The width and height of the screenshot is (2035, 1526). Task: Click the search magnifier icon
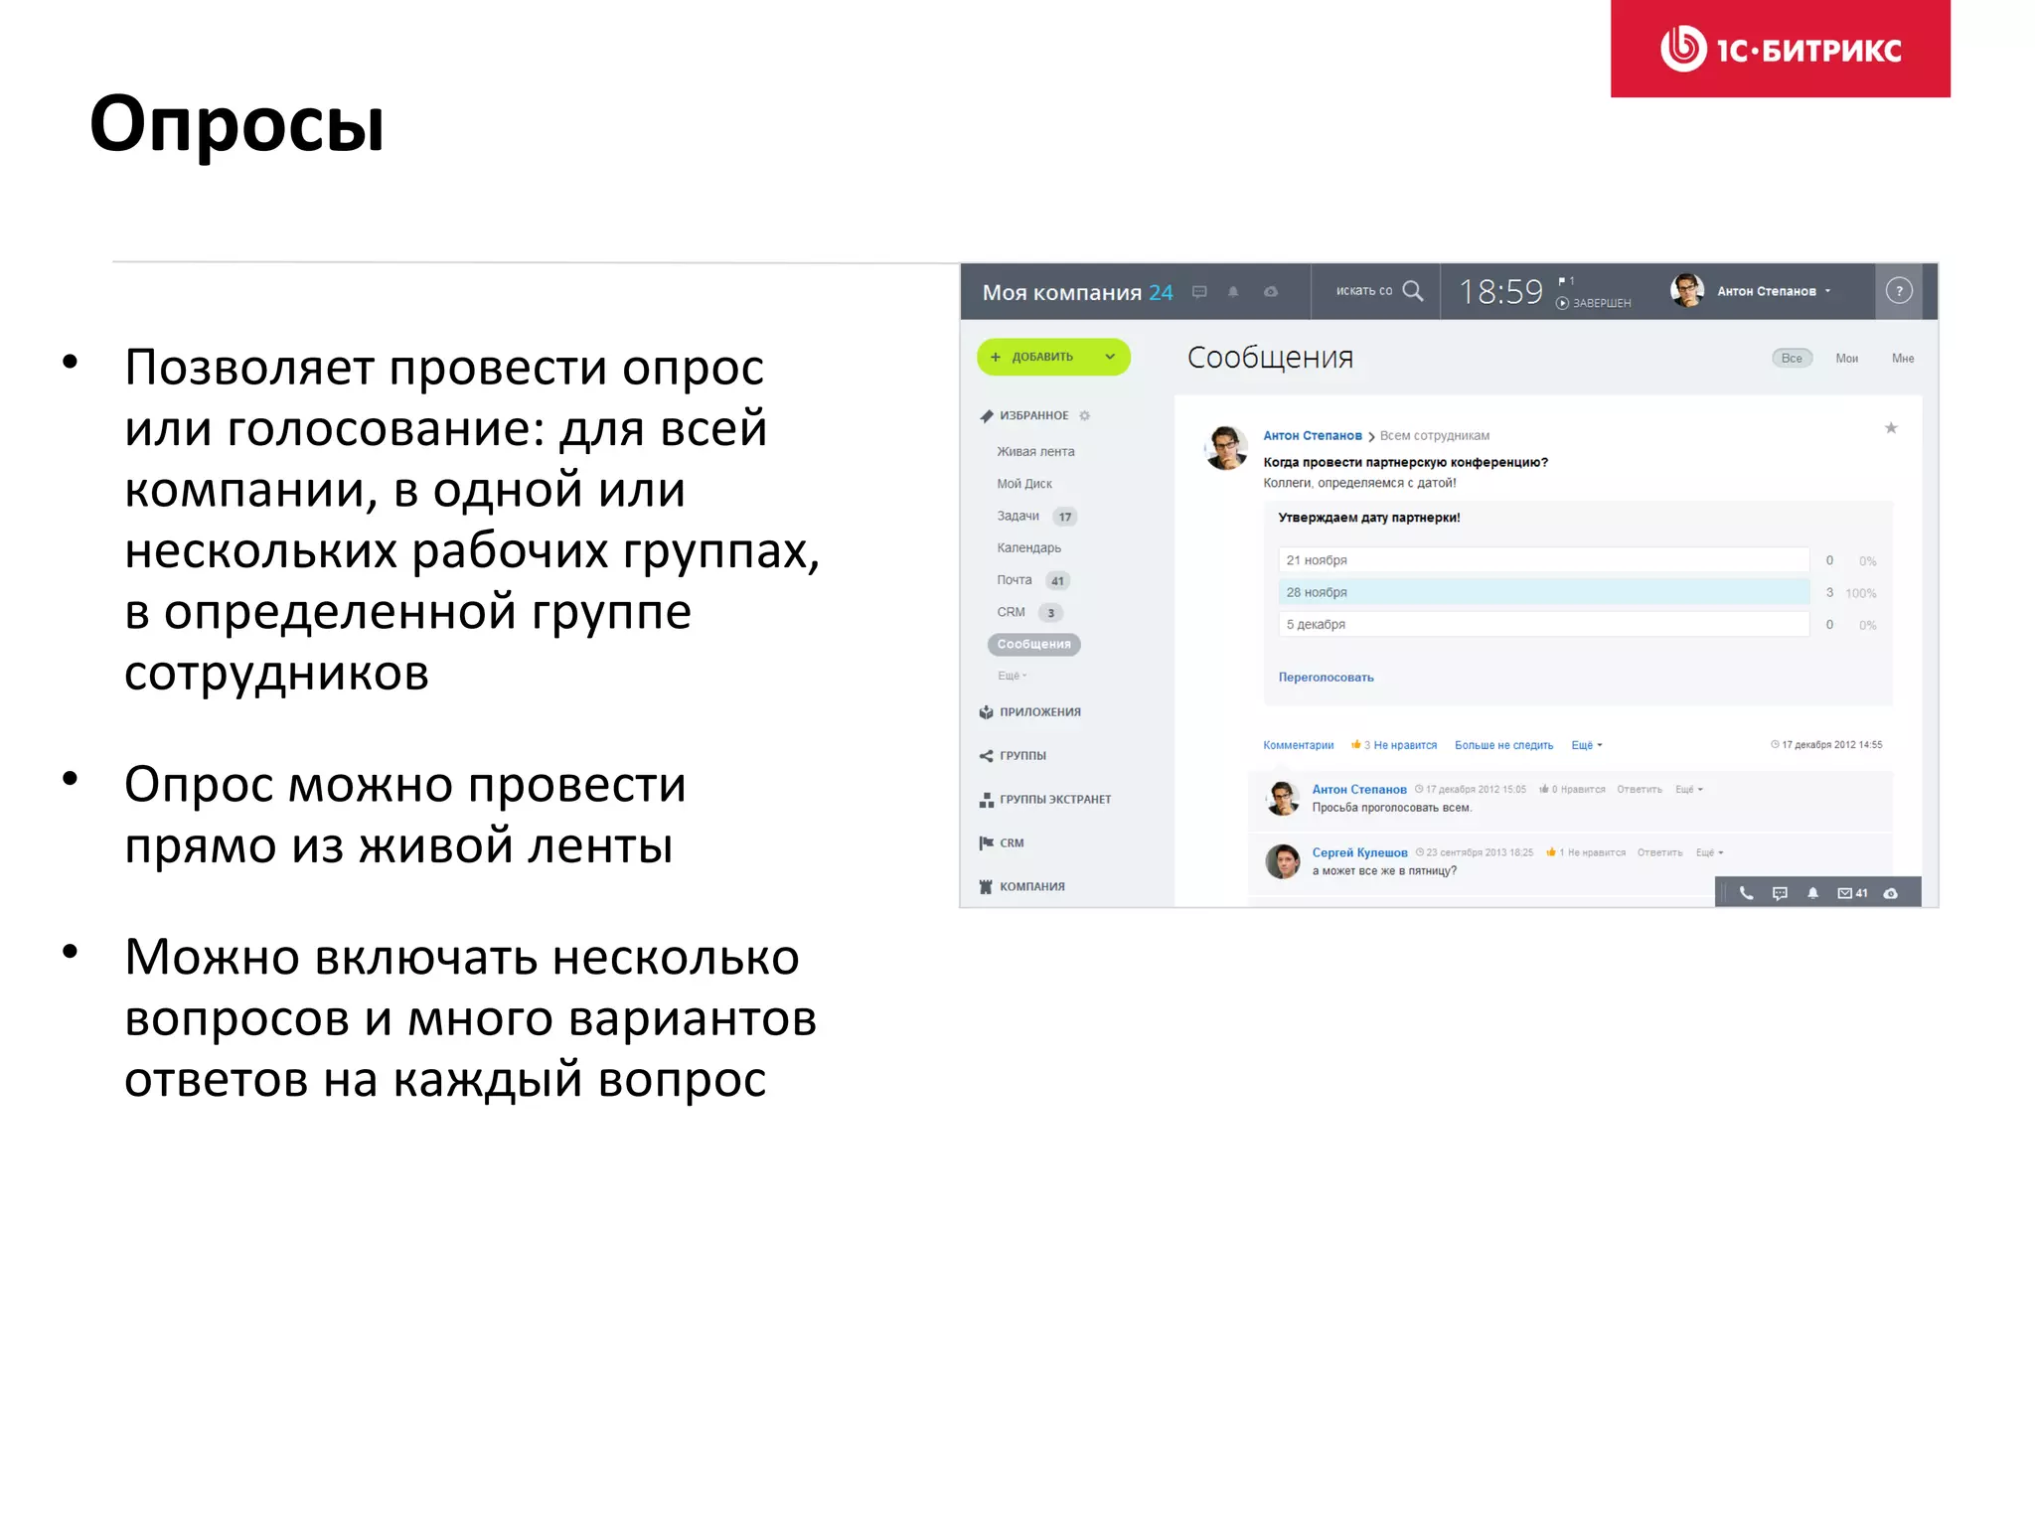(1413, 291)
